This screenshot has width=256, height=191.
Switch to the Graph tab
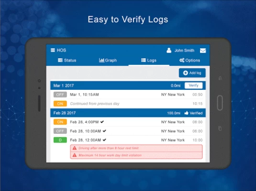[x=108, y=60]
